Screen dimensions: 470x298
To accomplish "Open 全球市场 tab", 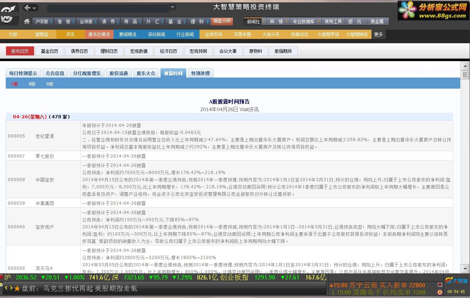I will point(214,34).
